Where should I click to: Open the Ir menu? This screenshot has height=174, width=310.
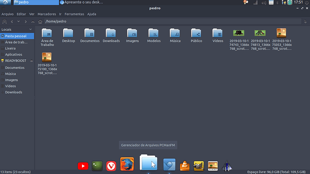pos(60,14)
